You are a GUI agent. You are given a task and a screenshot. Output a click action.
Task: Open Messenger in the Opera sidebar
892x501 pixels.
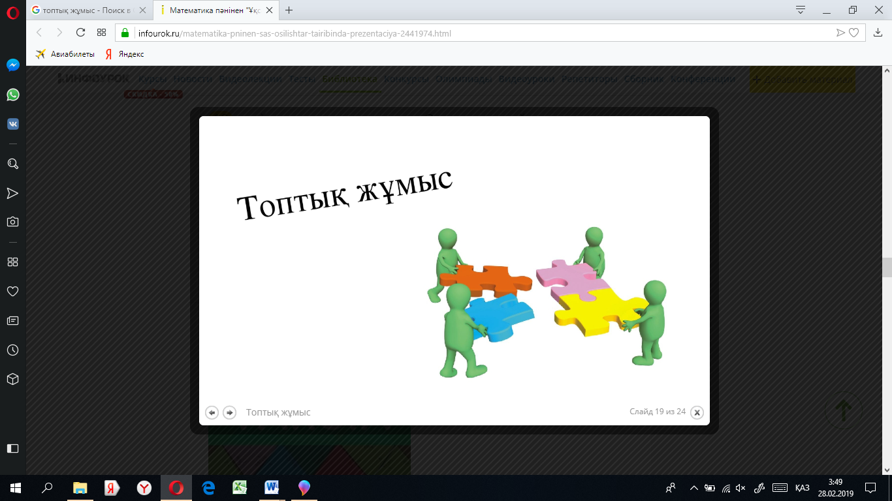(12, 65)
